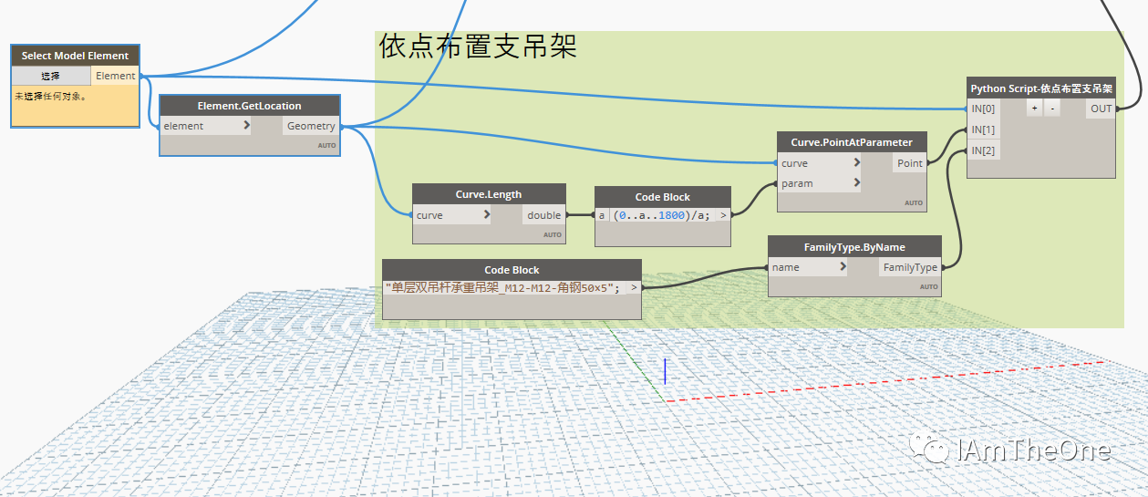Select the Select Model Element node title
1148x497 pixels.
coord(76,56)
